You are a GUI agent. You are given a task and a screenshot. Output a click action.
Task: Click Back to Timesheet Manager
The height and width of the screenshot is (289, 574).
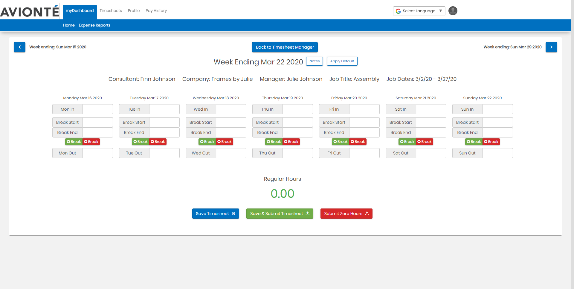(x=285, y=47)
